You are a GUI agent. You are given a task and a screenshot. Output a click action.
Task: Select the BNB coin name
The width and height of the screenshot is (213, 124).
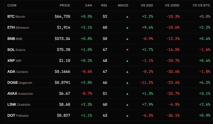pos(15,39)
